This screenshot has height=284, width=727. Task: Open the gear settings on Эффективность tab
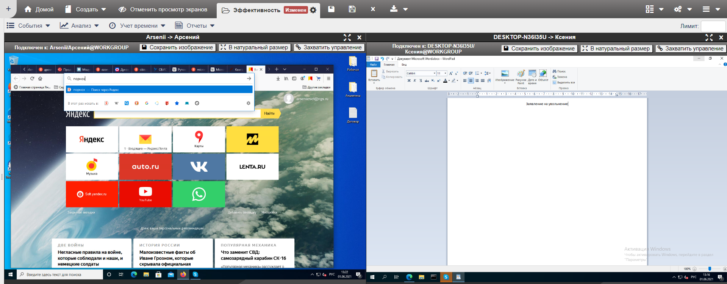(x=313, y=10)
